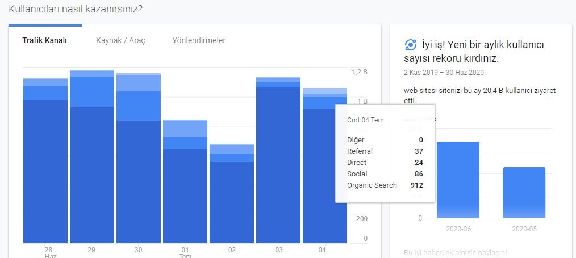Click the Bu iyi haberi ekibinizle paylaşın link
The width and height of the screenshot is (576, 258).
pos(455,252)
